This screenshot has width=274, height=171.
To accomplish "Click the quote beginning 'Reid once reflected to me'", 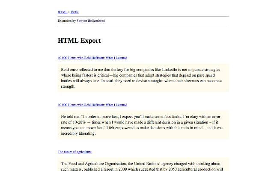I will point(143,78).
